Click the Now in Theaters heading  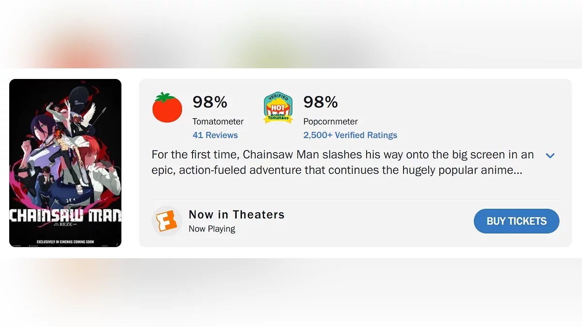(x=236, y=215)
